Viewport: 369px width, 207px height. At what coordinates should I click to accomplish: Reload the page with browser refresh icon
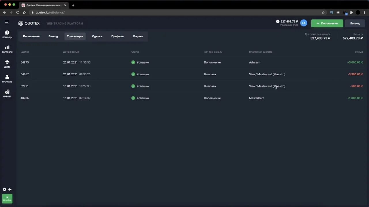18,12
